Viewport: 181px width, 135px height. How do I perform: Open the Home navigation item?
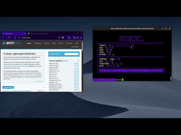29,43
